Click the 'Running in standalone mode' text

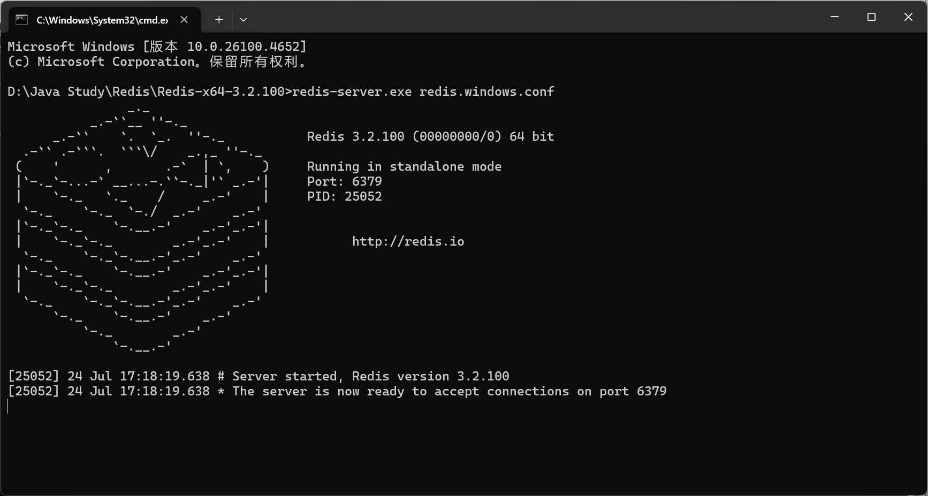[x=404, y=166]
